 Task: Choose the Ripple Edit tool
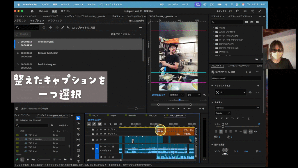pos(78,129)
